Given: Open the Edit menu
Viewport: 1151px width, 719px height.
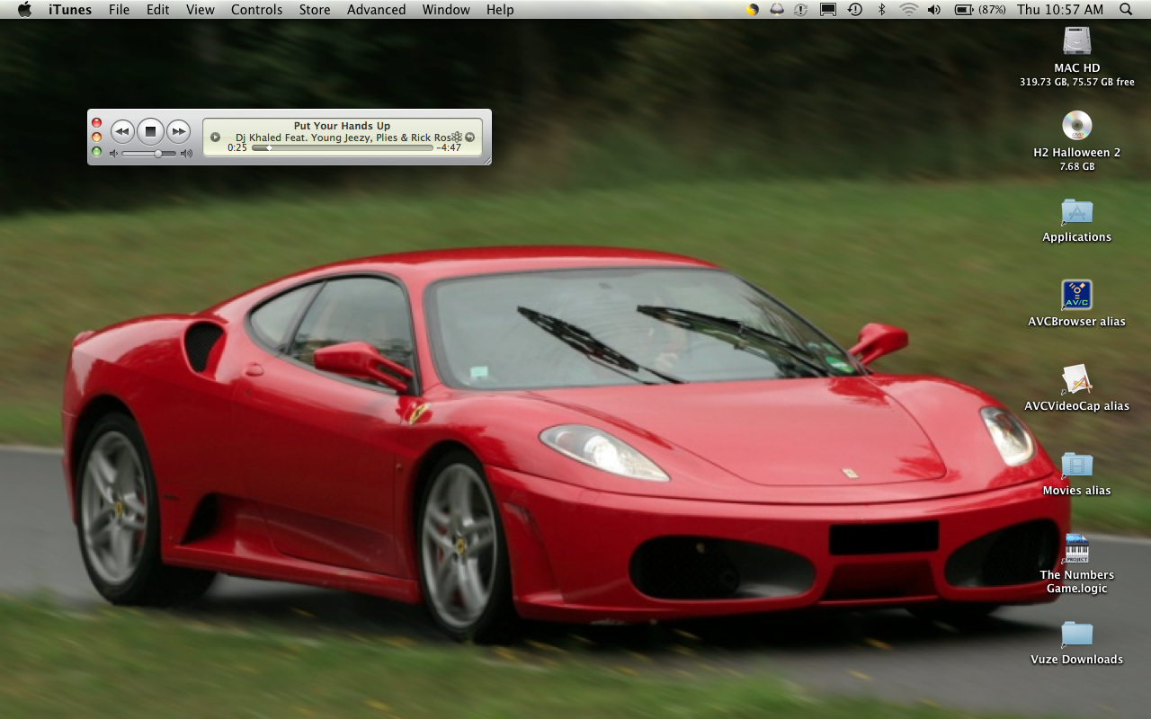Looking at the screenshot, I should [158, 9].
